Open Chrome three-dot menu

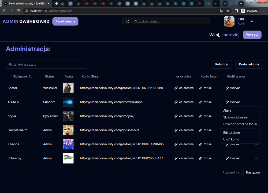[264, 11]
